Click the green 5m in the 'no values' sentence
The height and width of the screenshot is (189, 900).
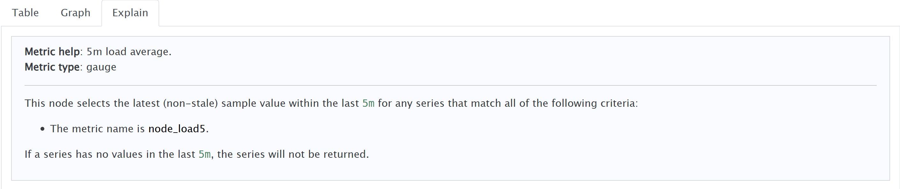coord(204,154)
